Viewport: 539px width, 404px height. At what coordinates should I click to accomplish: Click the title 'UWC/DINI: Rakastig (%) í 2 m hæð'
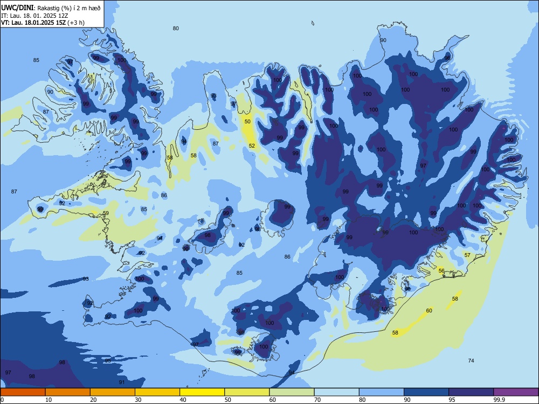tap(51, 8)
